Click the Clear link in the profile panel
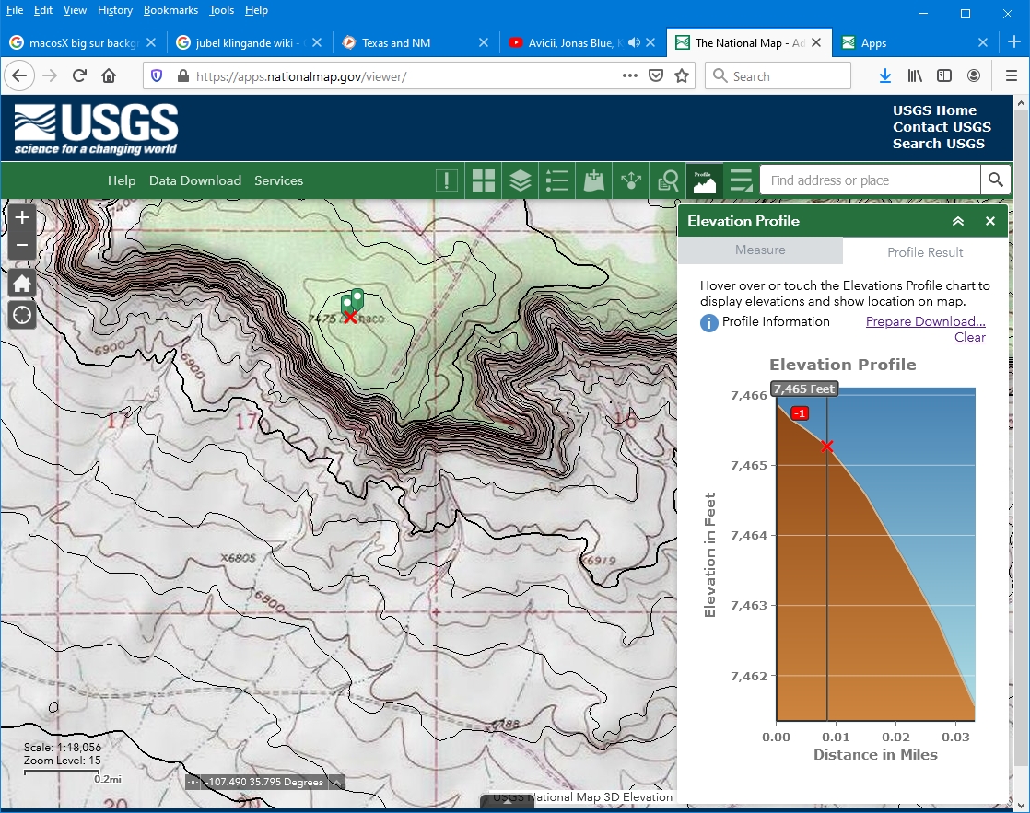Viewport: 1030px width, 813px height. point(969,337)
